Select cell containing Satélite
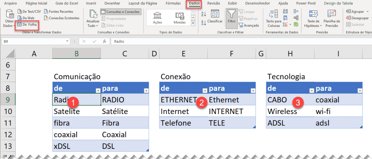Viewport: 372px width, 159px height. click(125, 111)
